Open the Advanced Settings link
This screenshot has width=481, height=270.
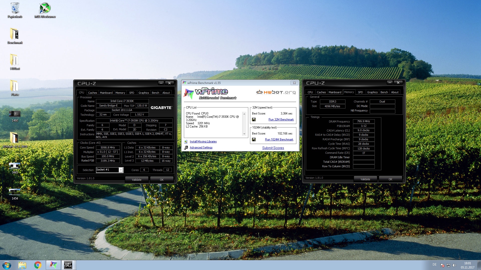(201, 147)
